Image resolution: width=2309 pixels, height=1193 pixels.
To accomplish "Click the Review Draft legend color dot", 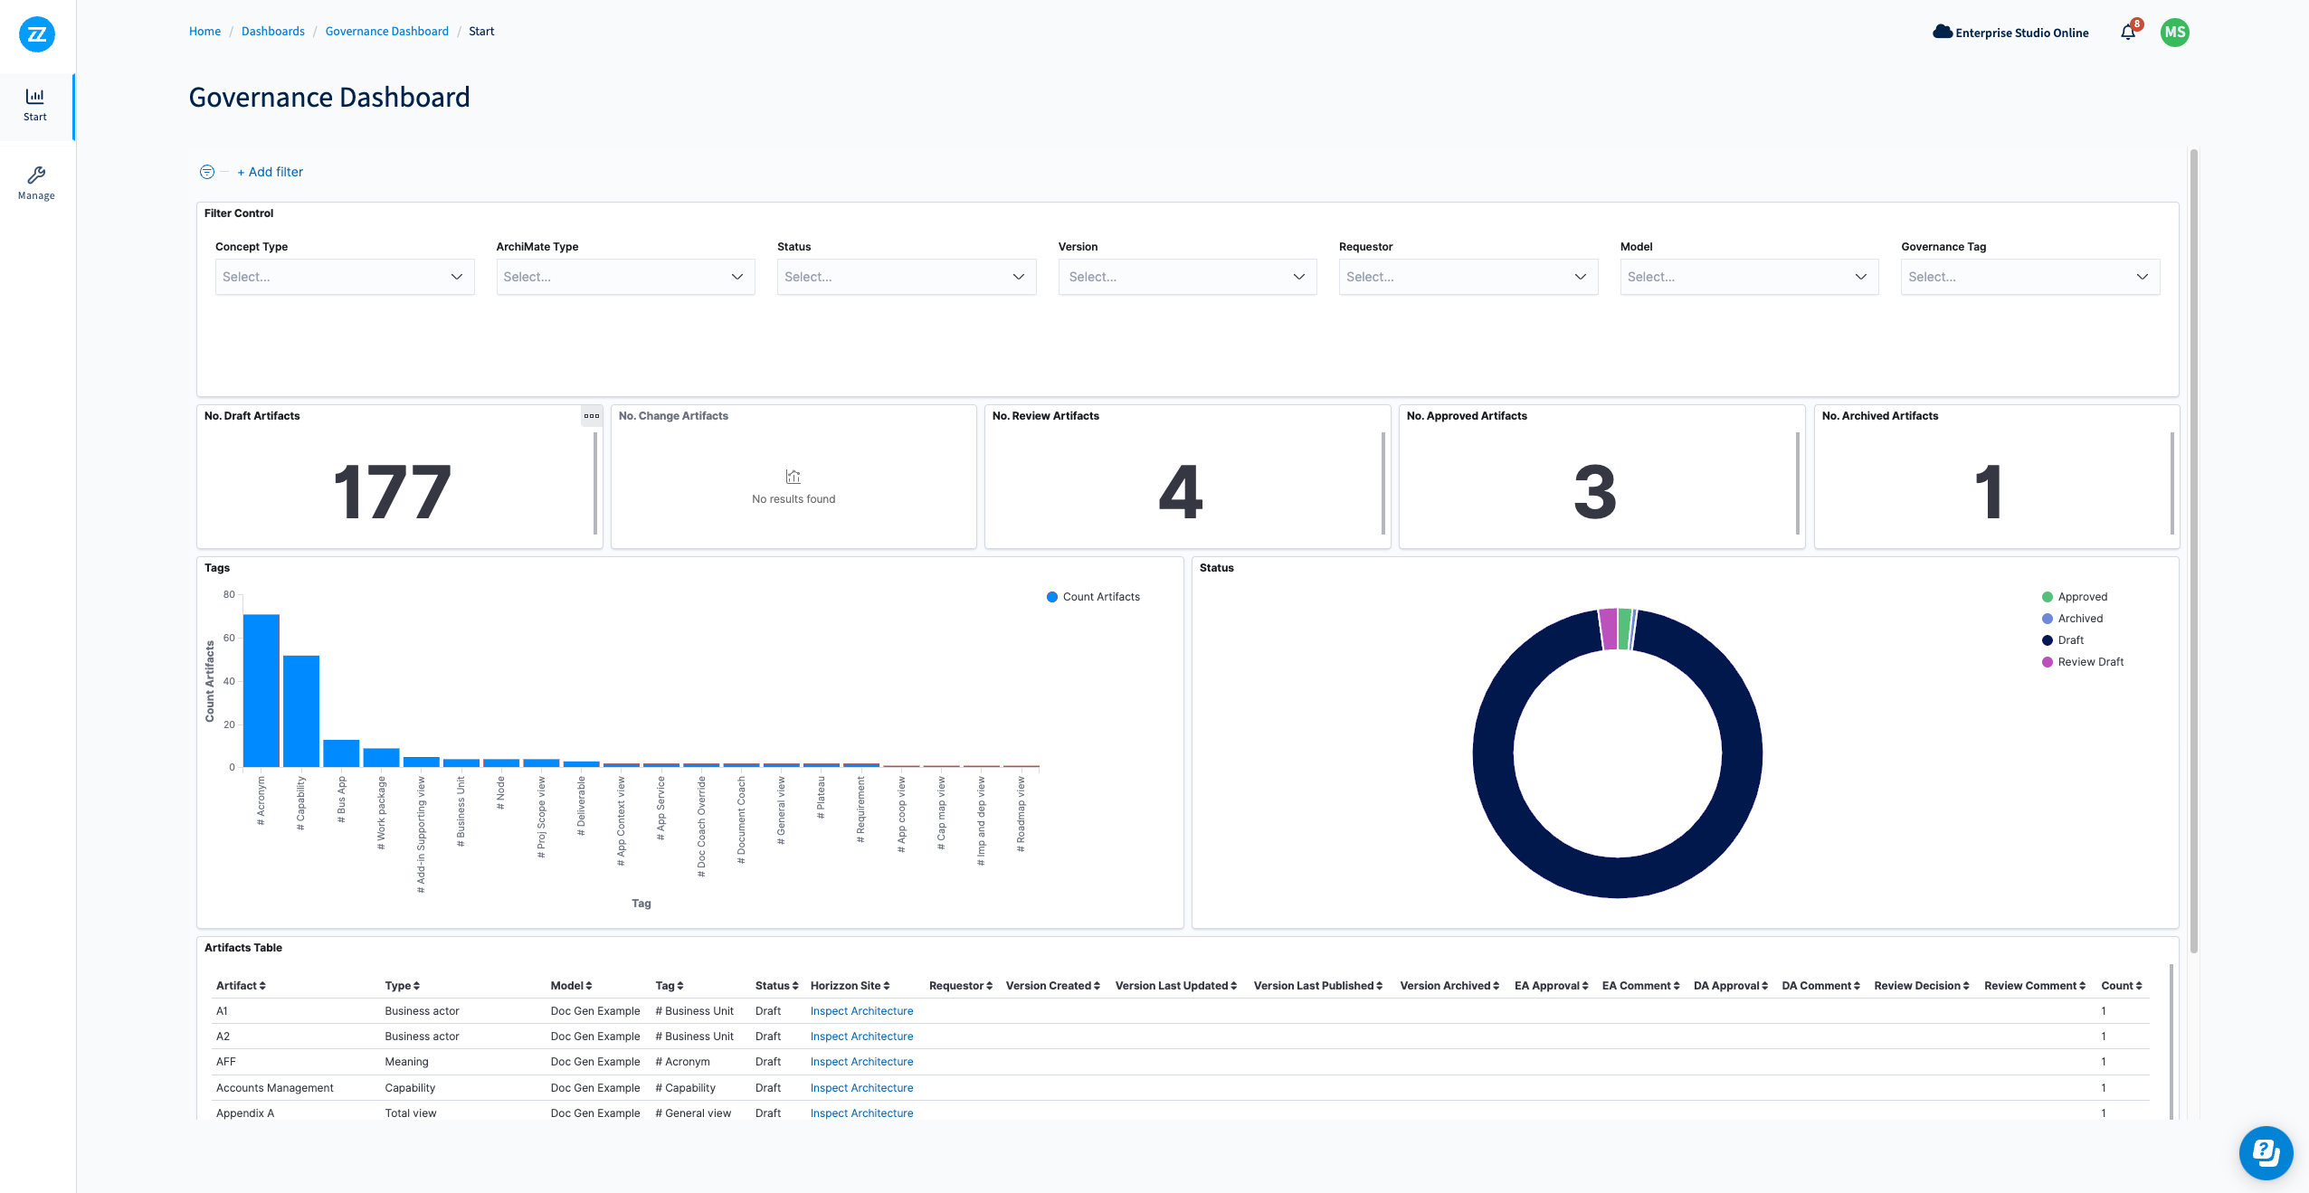I will (2046, 661).
